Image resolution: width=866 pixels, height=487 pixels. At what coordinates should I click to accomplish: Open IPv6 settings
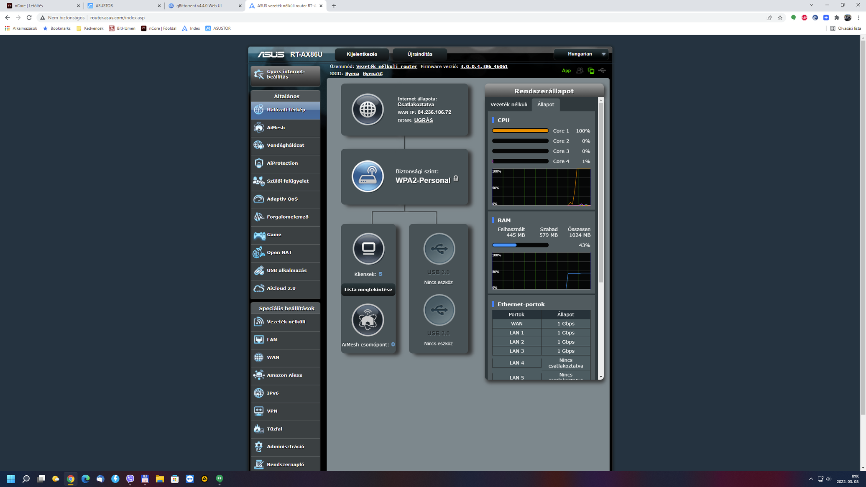pos(286,393)
